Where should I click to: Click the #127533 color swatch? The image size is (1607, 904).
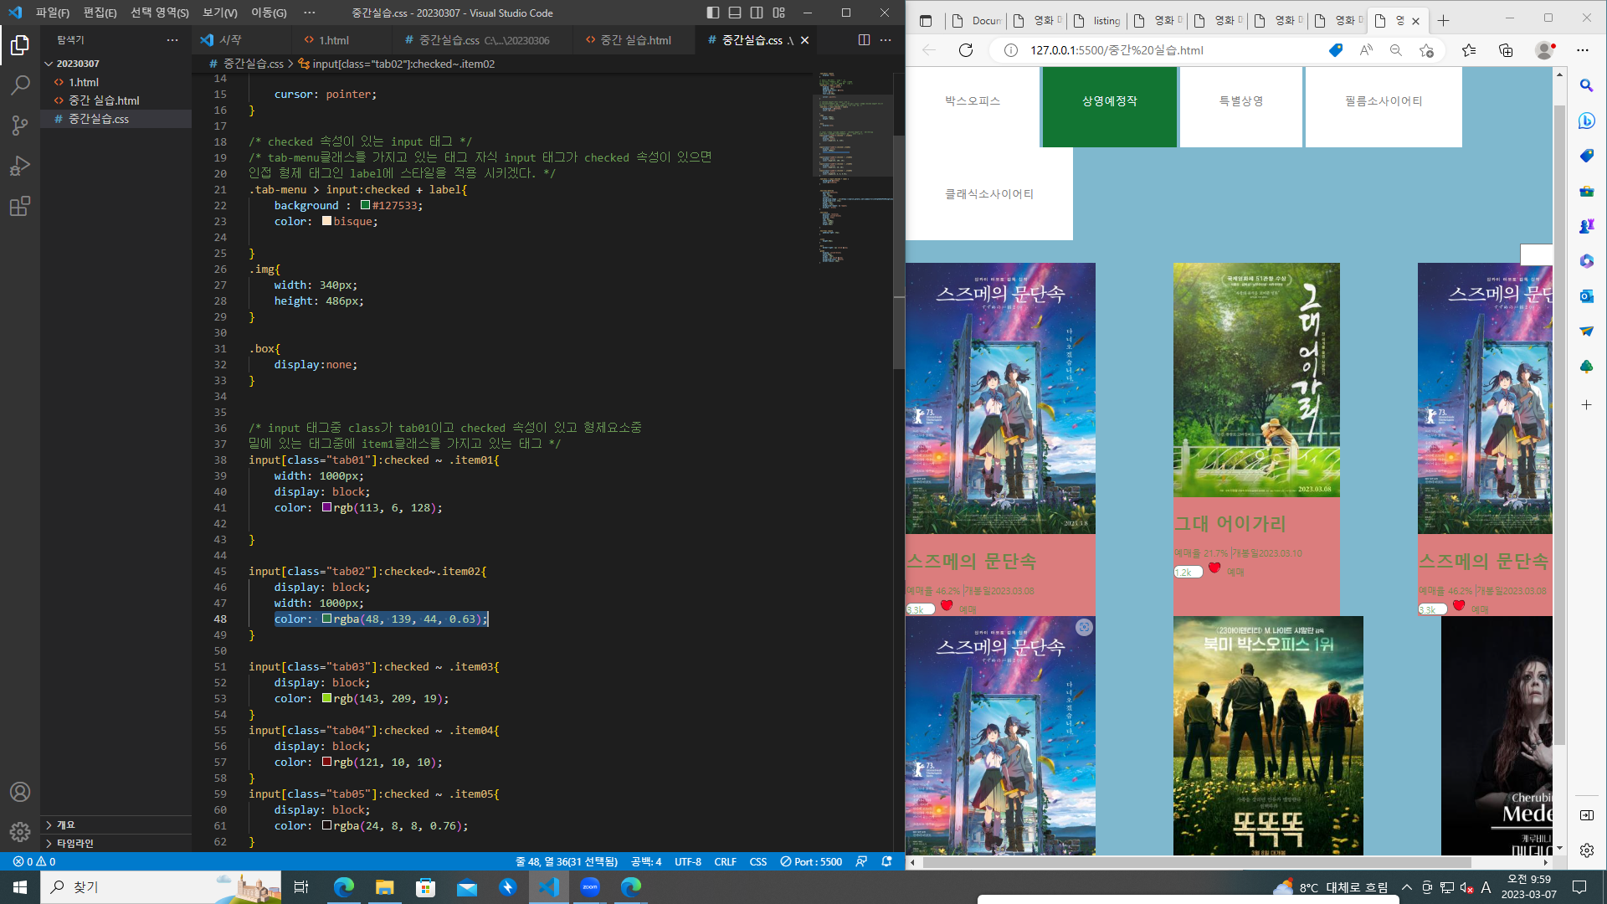[366, 205]
